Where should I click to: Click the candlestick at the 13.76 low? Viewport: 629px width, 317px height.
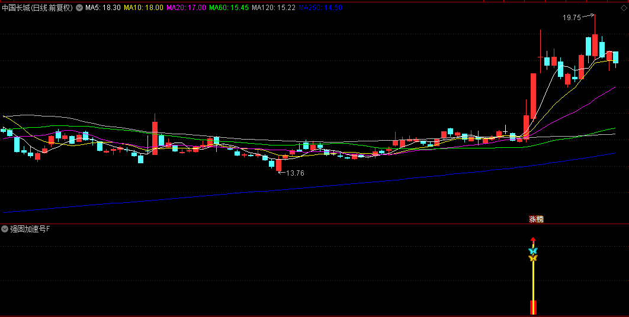tap(278, 165)
